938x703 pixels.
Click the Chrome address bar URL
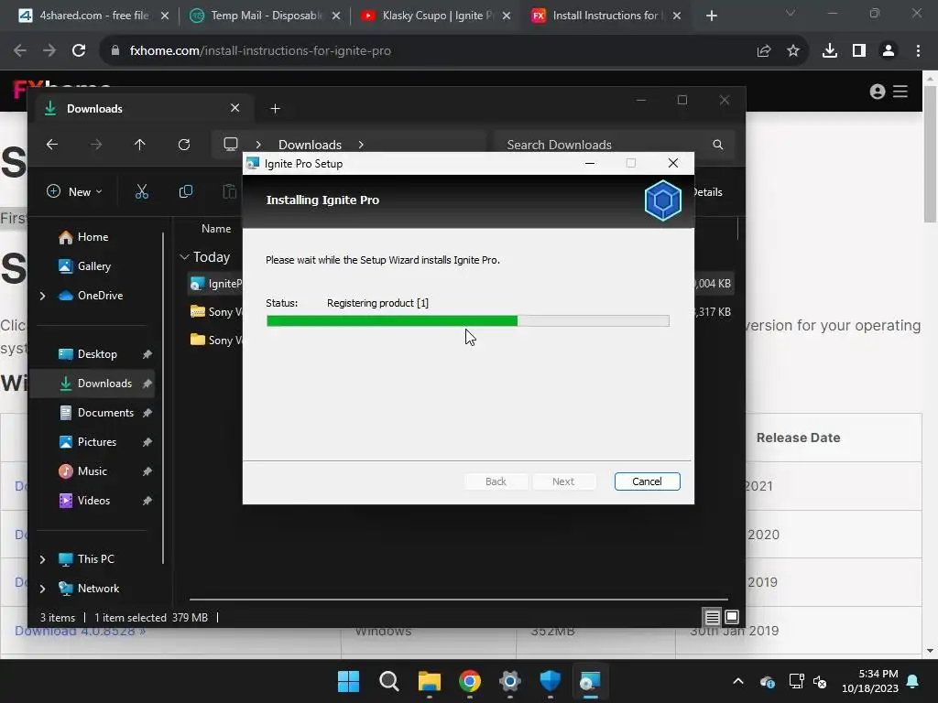260,51
